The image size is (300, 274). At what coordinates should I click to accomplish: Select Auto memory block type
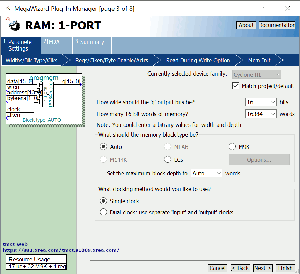pos(103,147)
